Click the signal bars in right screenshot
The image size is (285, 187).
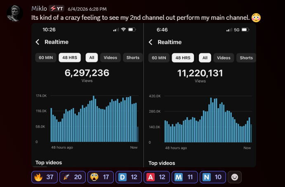(229, 30)
